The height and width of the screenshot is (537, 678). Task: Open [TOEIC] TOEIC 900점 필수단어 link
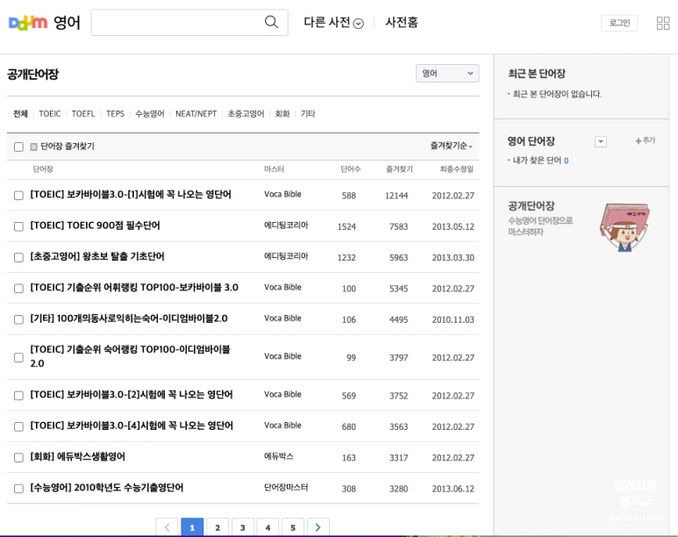point(95,226)
